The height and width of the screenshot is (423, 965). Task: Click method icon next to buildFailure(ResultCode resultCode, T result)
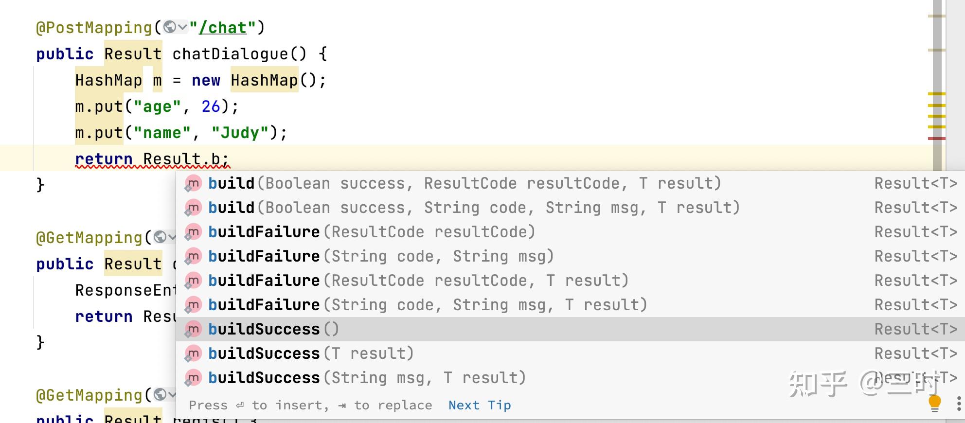[x=193, y=281]
